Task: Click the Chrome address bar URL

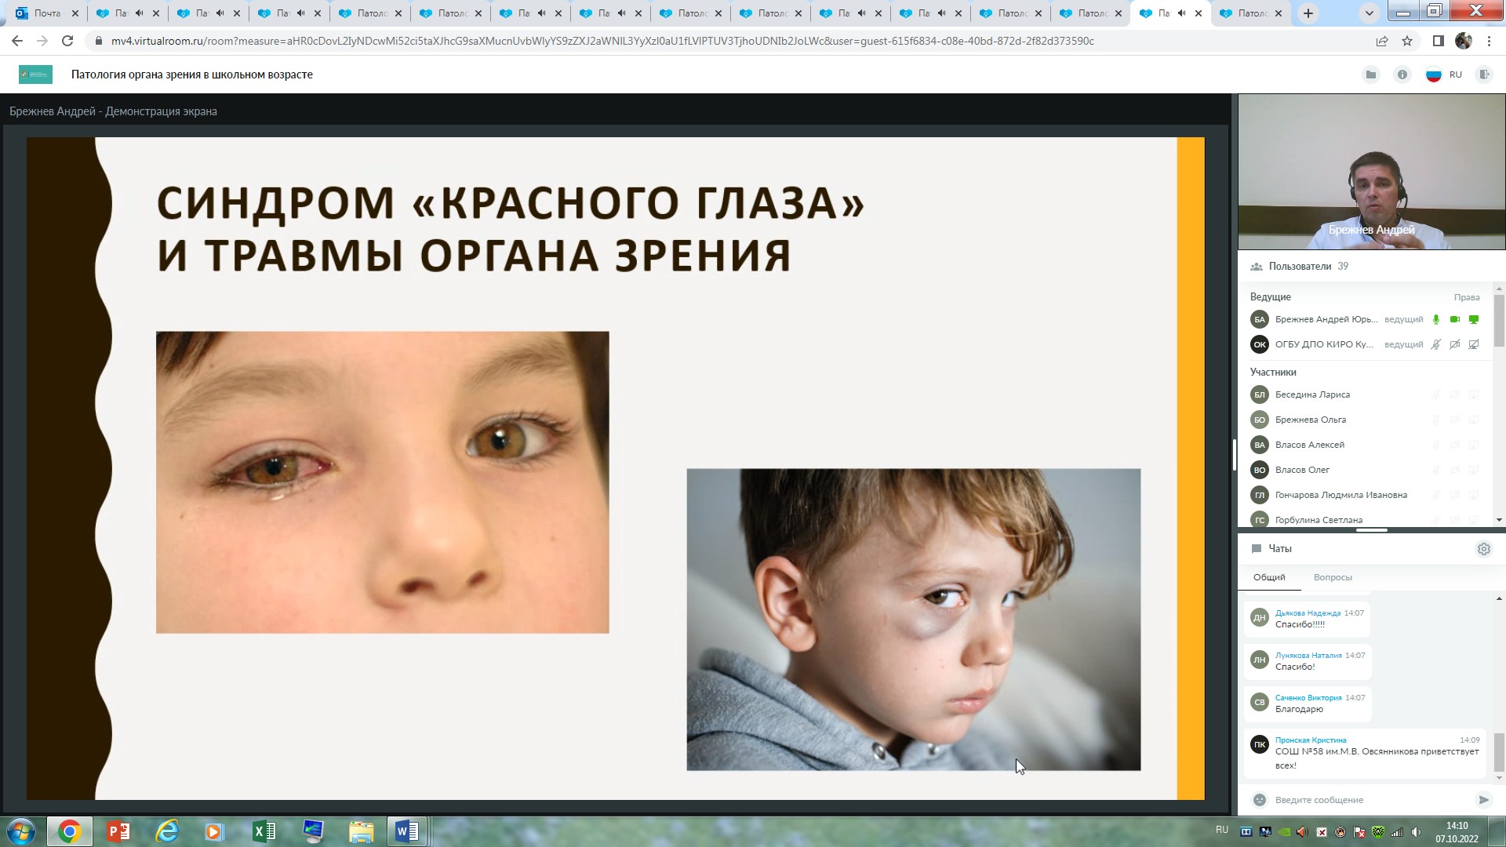Action: click(x=602, y=41)
